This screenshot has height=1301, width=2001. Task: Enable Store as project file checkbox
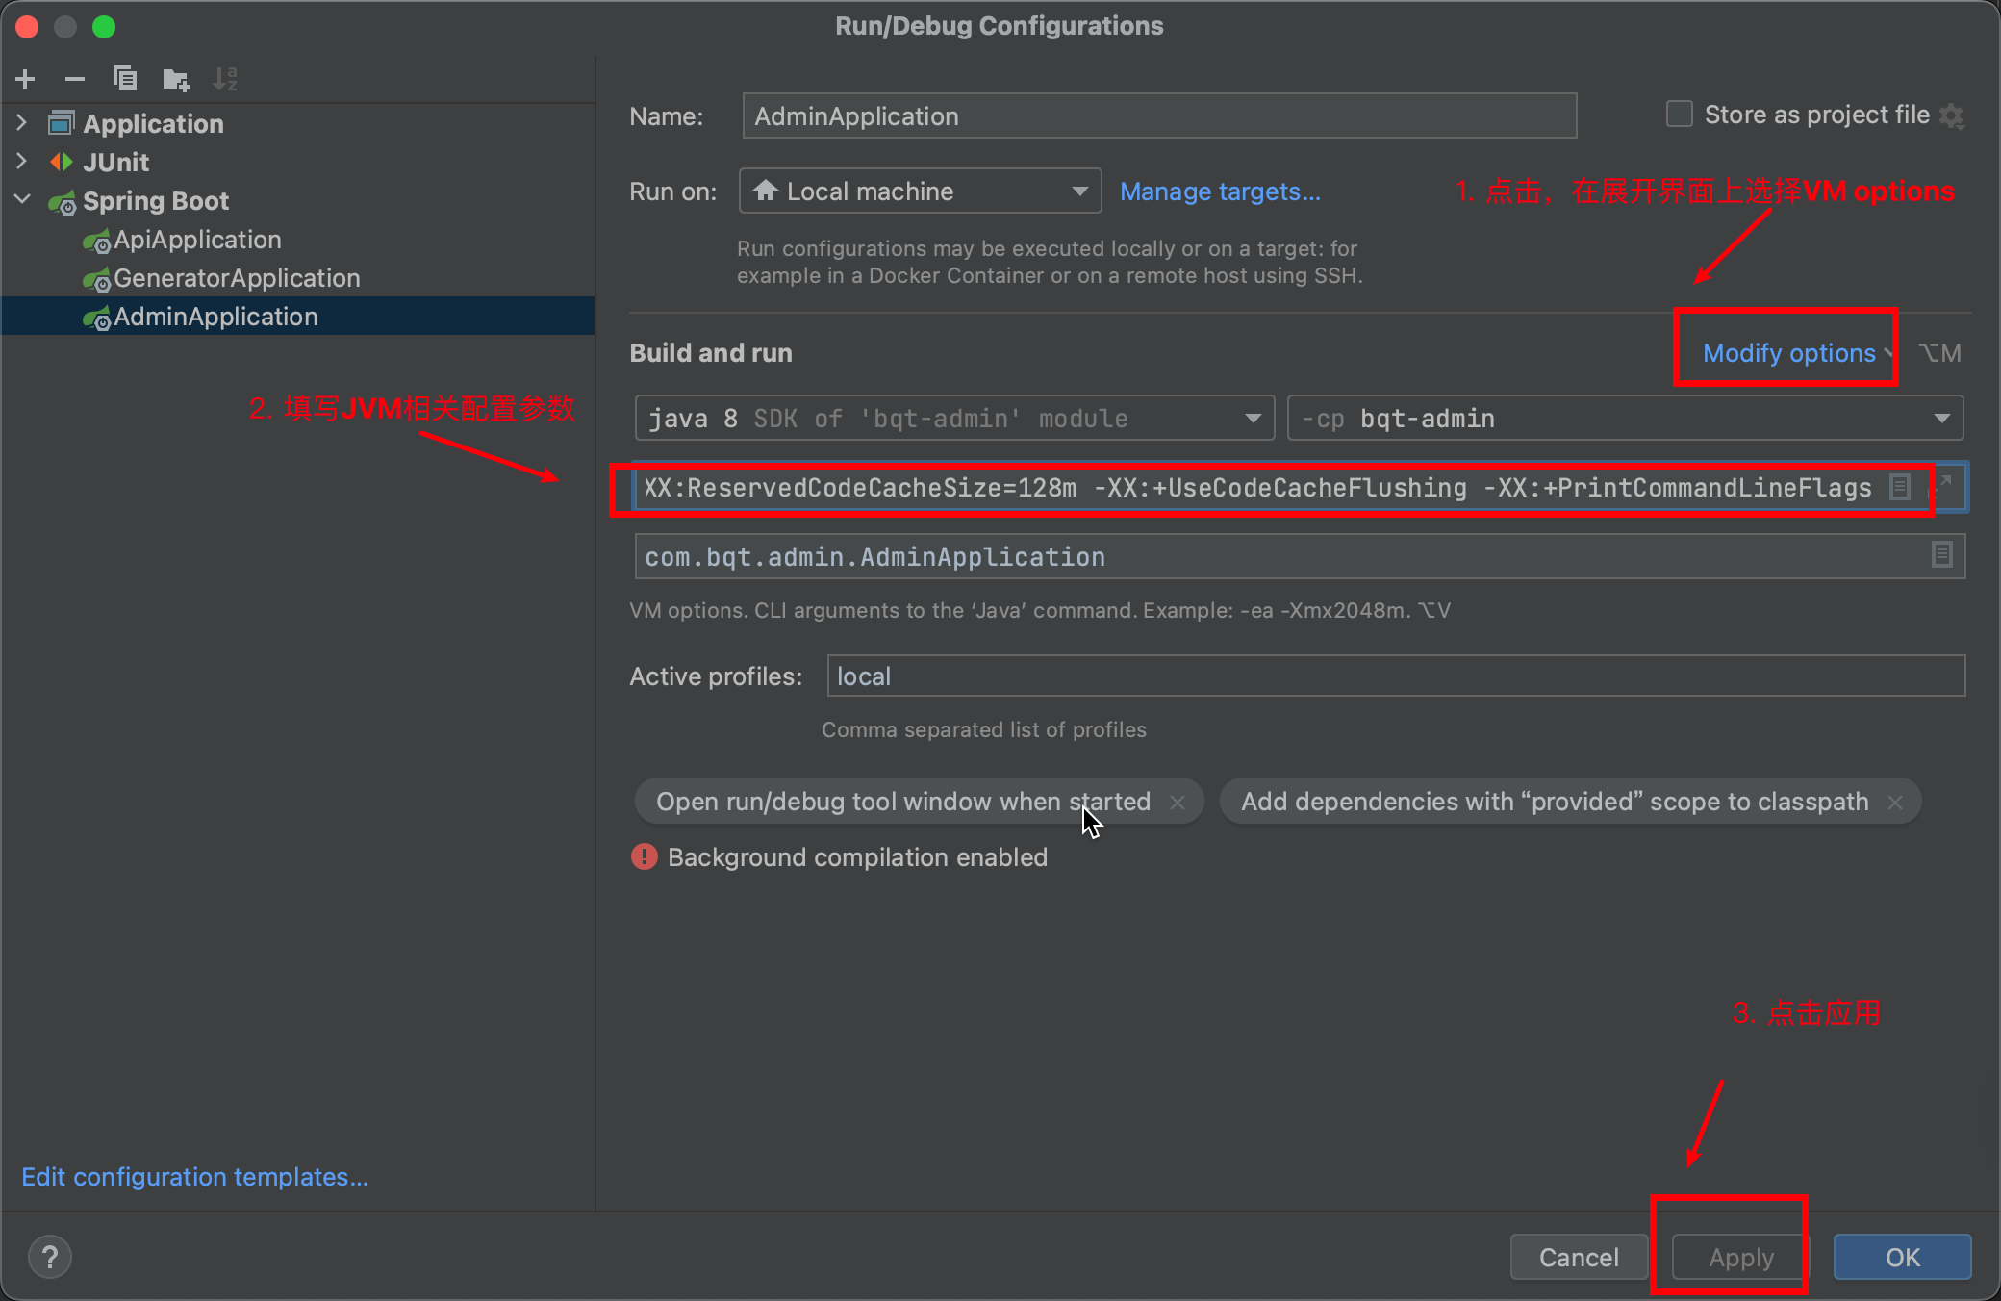point(1680,115)
